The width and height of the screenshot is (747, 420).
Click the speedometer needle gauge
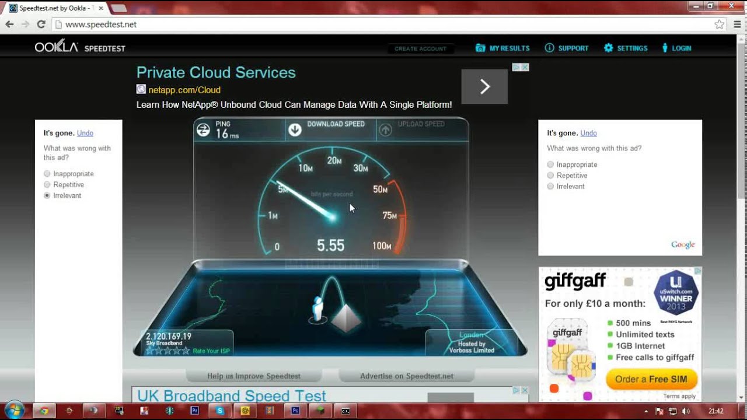pos(333,201)
